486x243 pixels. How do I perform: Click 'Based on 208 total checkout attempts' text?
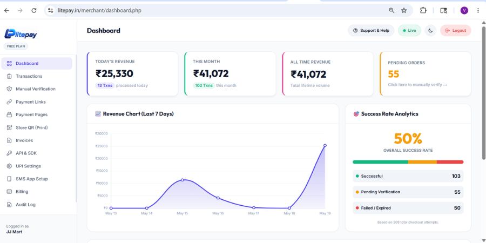click(408, 222)
